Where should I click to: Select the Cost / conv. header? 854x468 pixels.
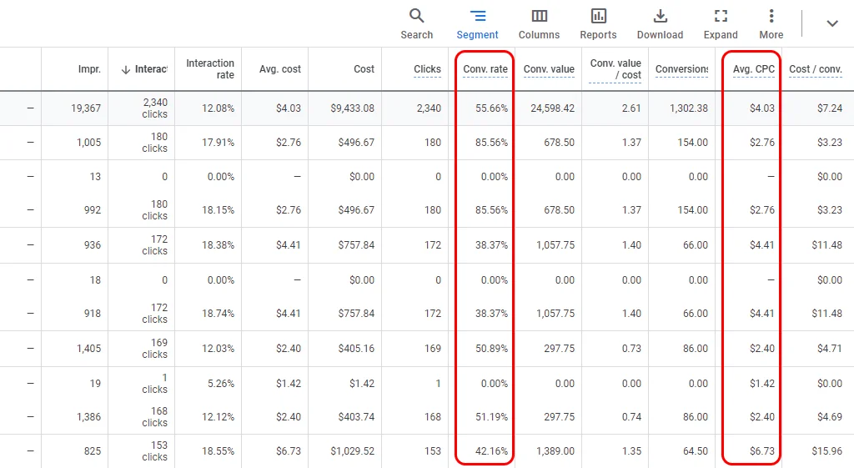click(x=815, y=69)
